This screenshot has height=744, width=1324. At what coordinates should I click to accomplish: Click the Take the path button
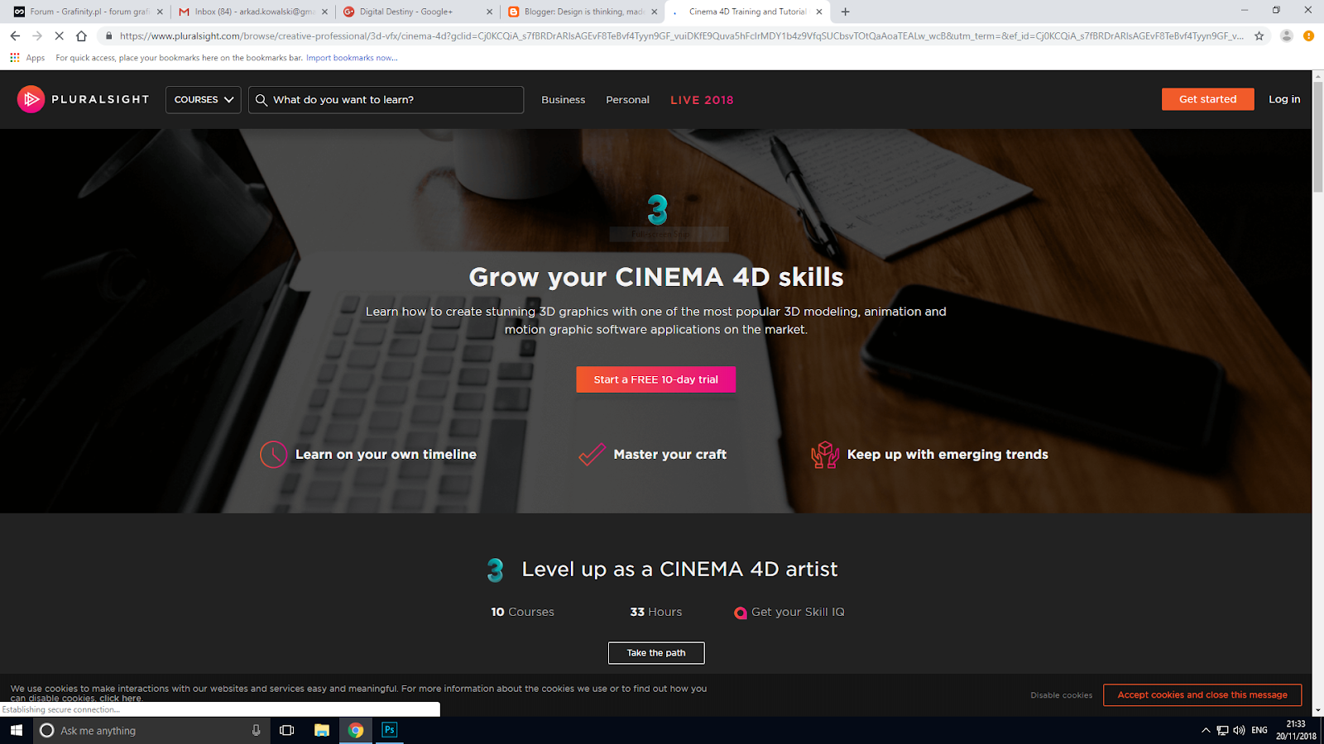pos(656,652)
